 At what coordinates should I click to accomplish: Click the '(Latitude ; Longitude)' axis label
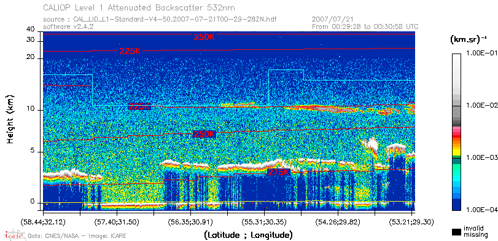248,235
